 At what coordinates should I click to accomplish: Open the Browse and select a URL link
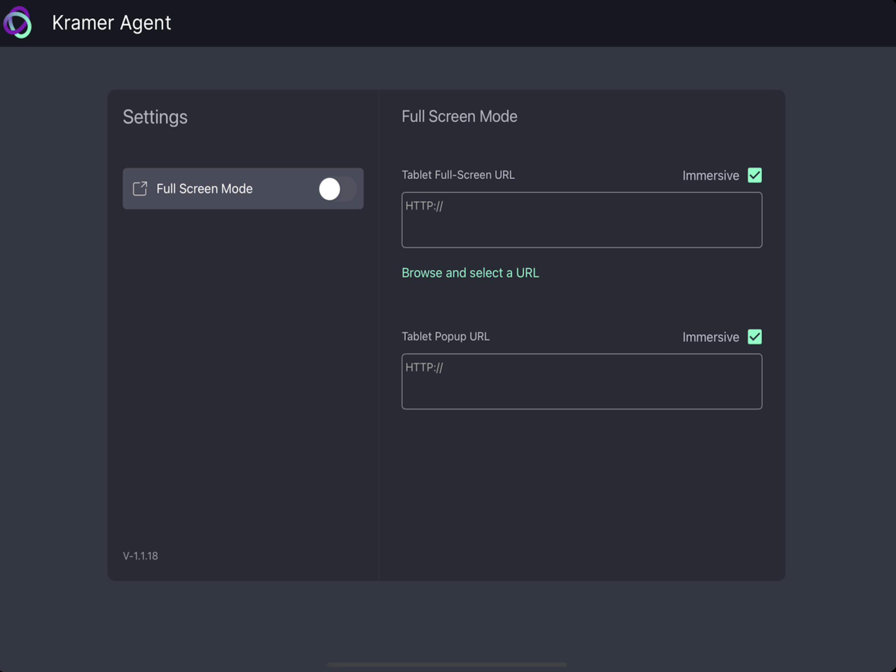pos(470,273)
